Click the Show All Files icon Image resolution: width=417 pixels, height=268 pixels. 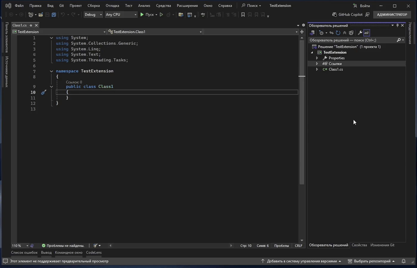(351, 33)
